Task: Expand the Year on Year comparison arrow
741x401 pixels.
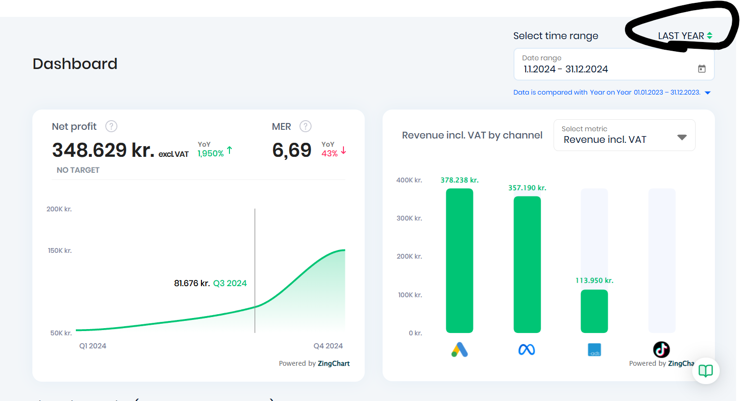Action: click(x=708, y=93)
